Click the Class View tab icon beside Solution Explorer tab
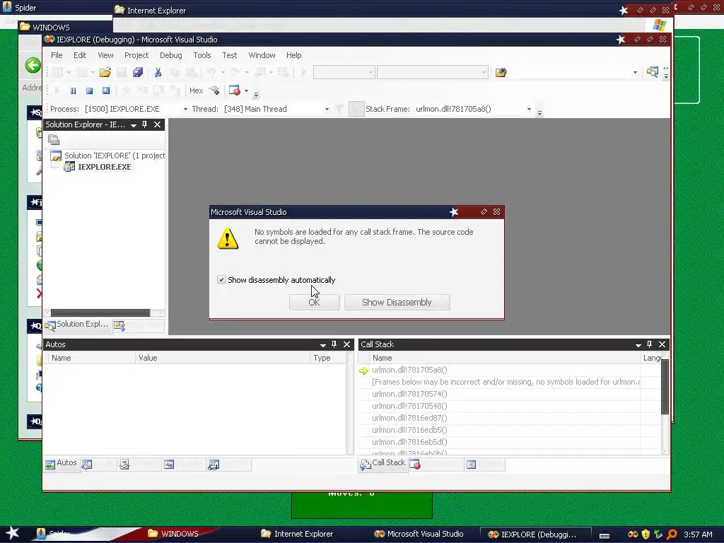Screen dimensions: 724x543 click(x=119, y=325)
